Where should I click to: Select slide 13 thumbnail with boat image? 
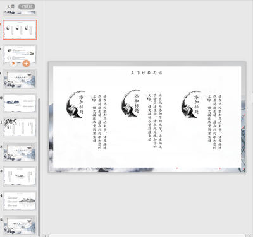coord(20,176)
